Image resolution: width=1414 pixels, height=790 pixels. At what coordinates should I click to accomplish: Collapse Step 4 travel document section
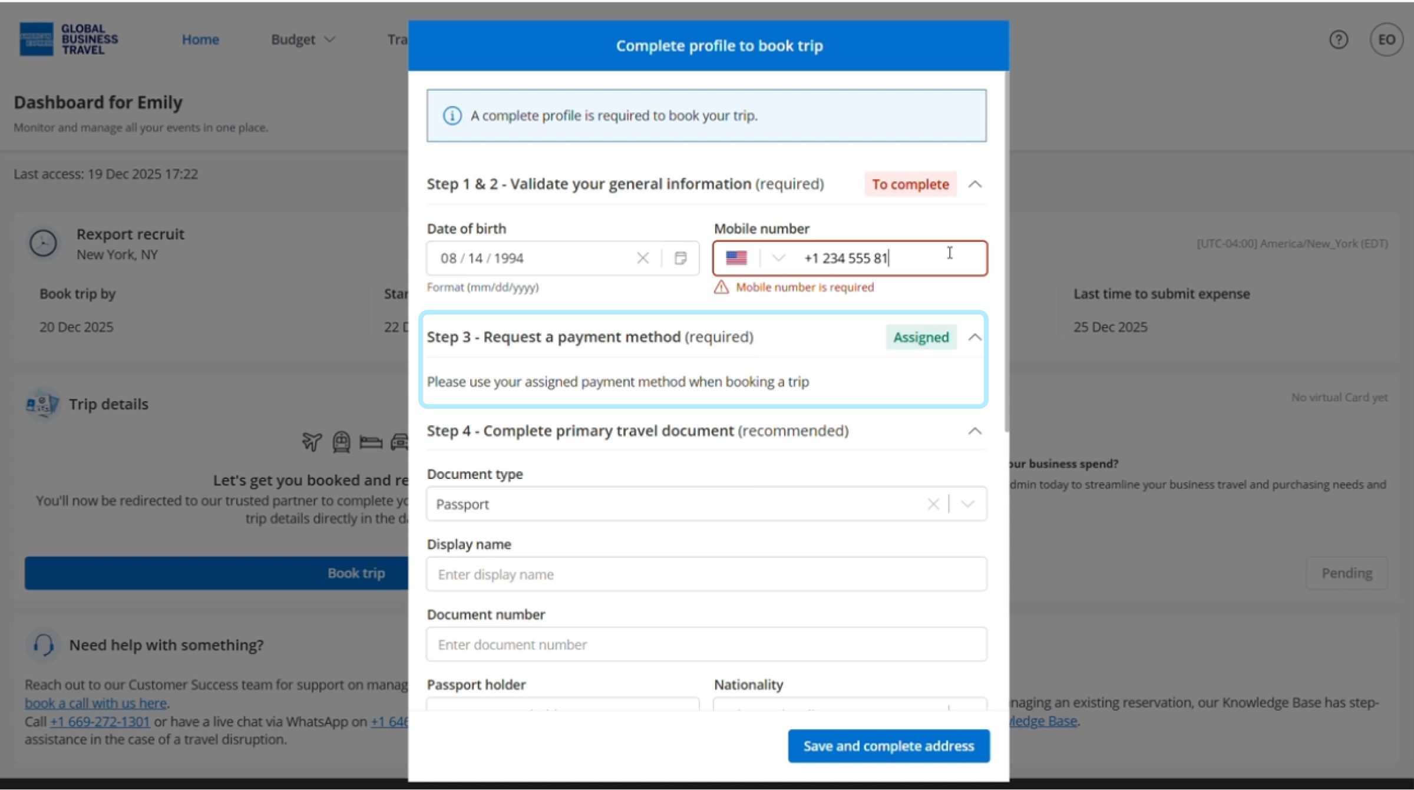[x=974, y=431]
